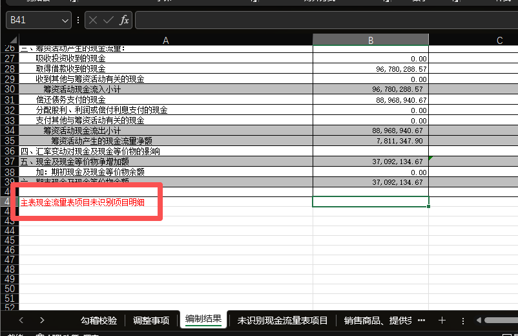Select column A header
Image resolution: width=518 pixels, height=336 pixels.
tap(166, 40)
